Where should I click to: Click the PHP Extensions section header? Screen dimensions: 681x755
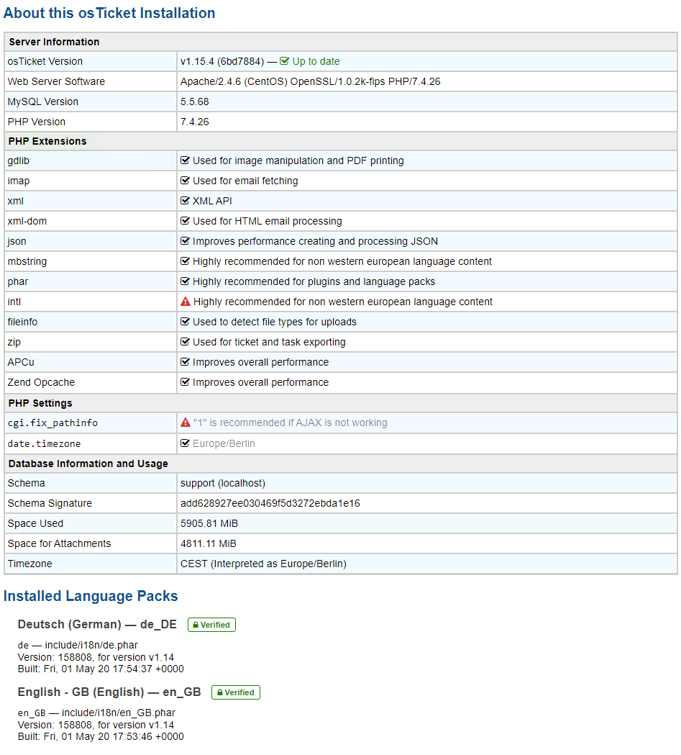(47, 141)
